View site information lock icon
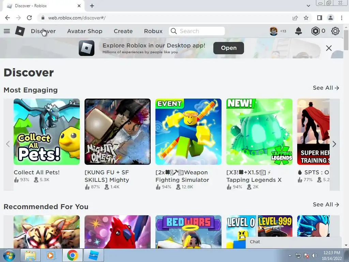The width and height of the screenshot is (349, 262). point(43,18)
